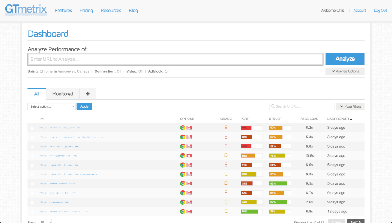Open the Select action dropdown

[51, 106]
